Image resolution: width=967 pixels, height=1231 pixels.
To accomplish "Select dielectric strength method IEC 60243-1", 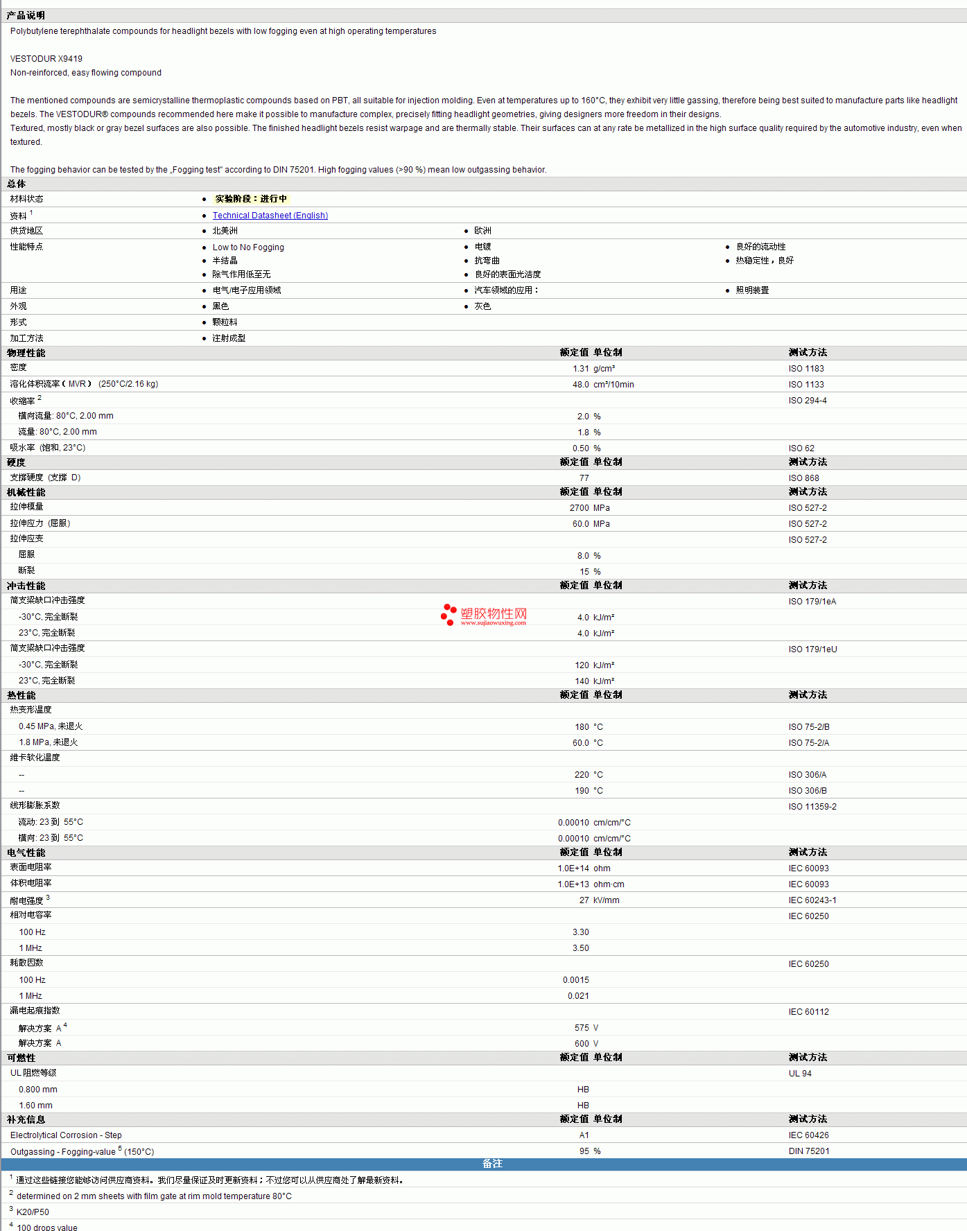I will (812, 900).
